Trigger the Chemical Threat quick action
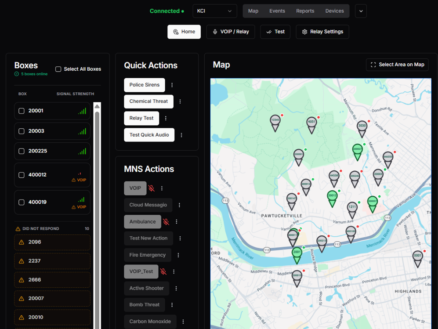Image resolution: width=438 pixels, height=329 pixels. coord(148,101)
